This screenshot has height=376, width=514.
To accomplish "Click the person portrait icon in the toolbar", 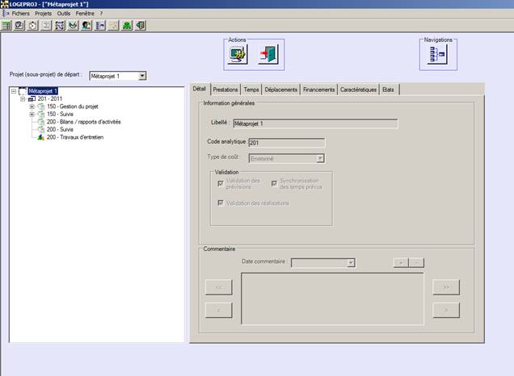I will [86, 25].
